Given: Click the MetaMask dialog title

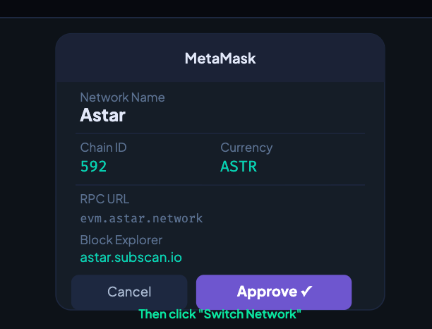Looking at the screenshot, I should tap(220, 59).
